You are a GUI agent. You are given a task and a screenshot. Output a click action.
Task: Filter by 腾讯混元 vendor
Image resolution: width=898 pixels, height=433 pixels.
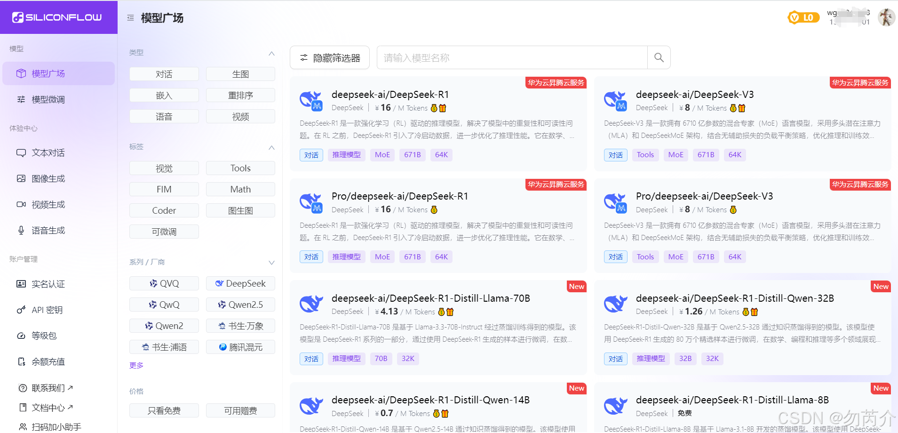pos(240,347)
